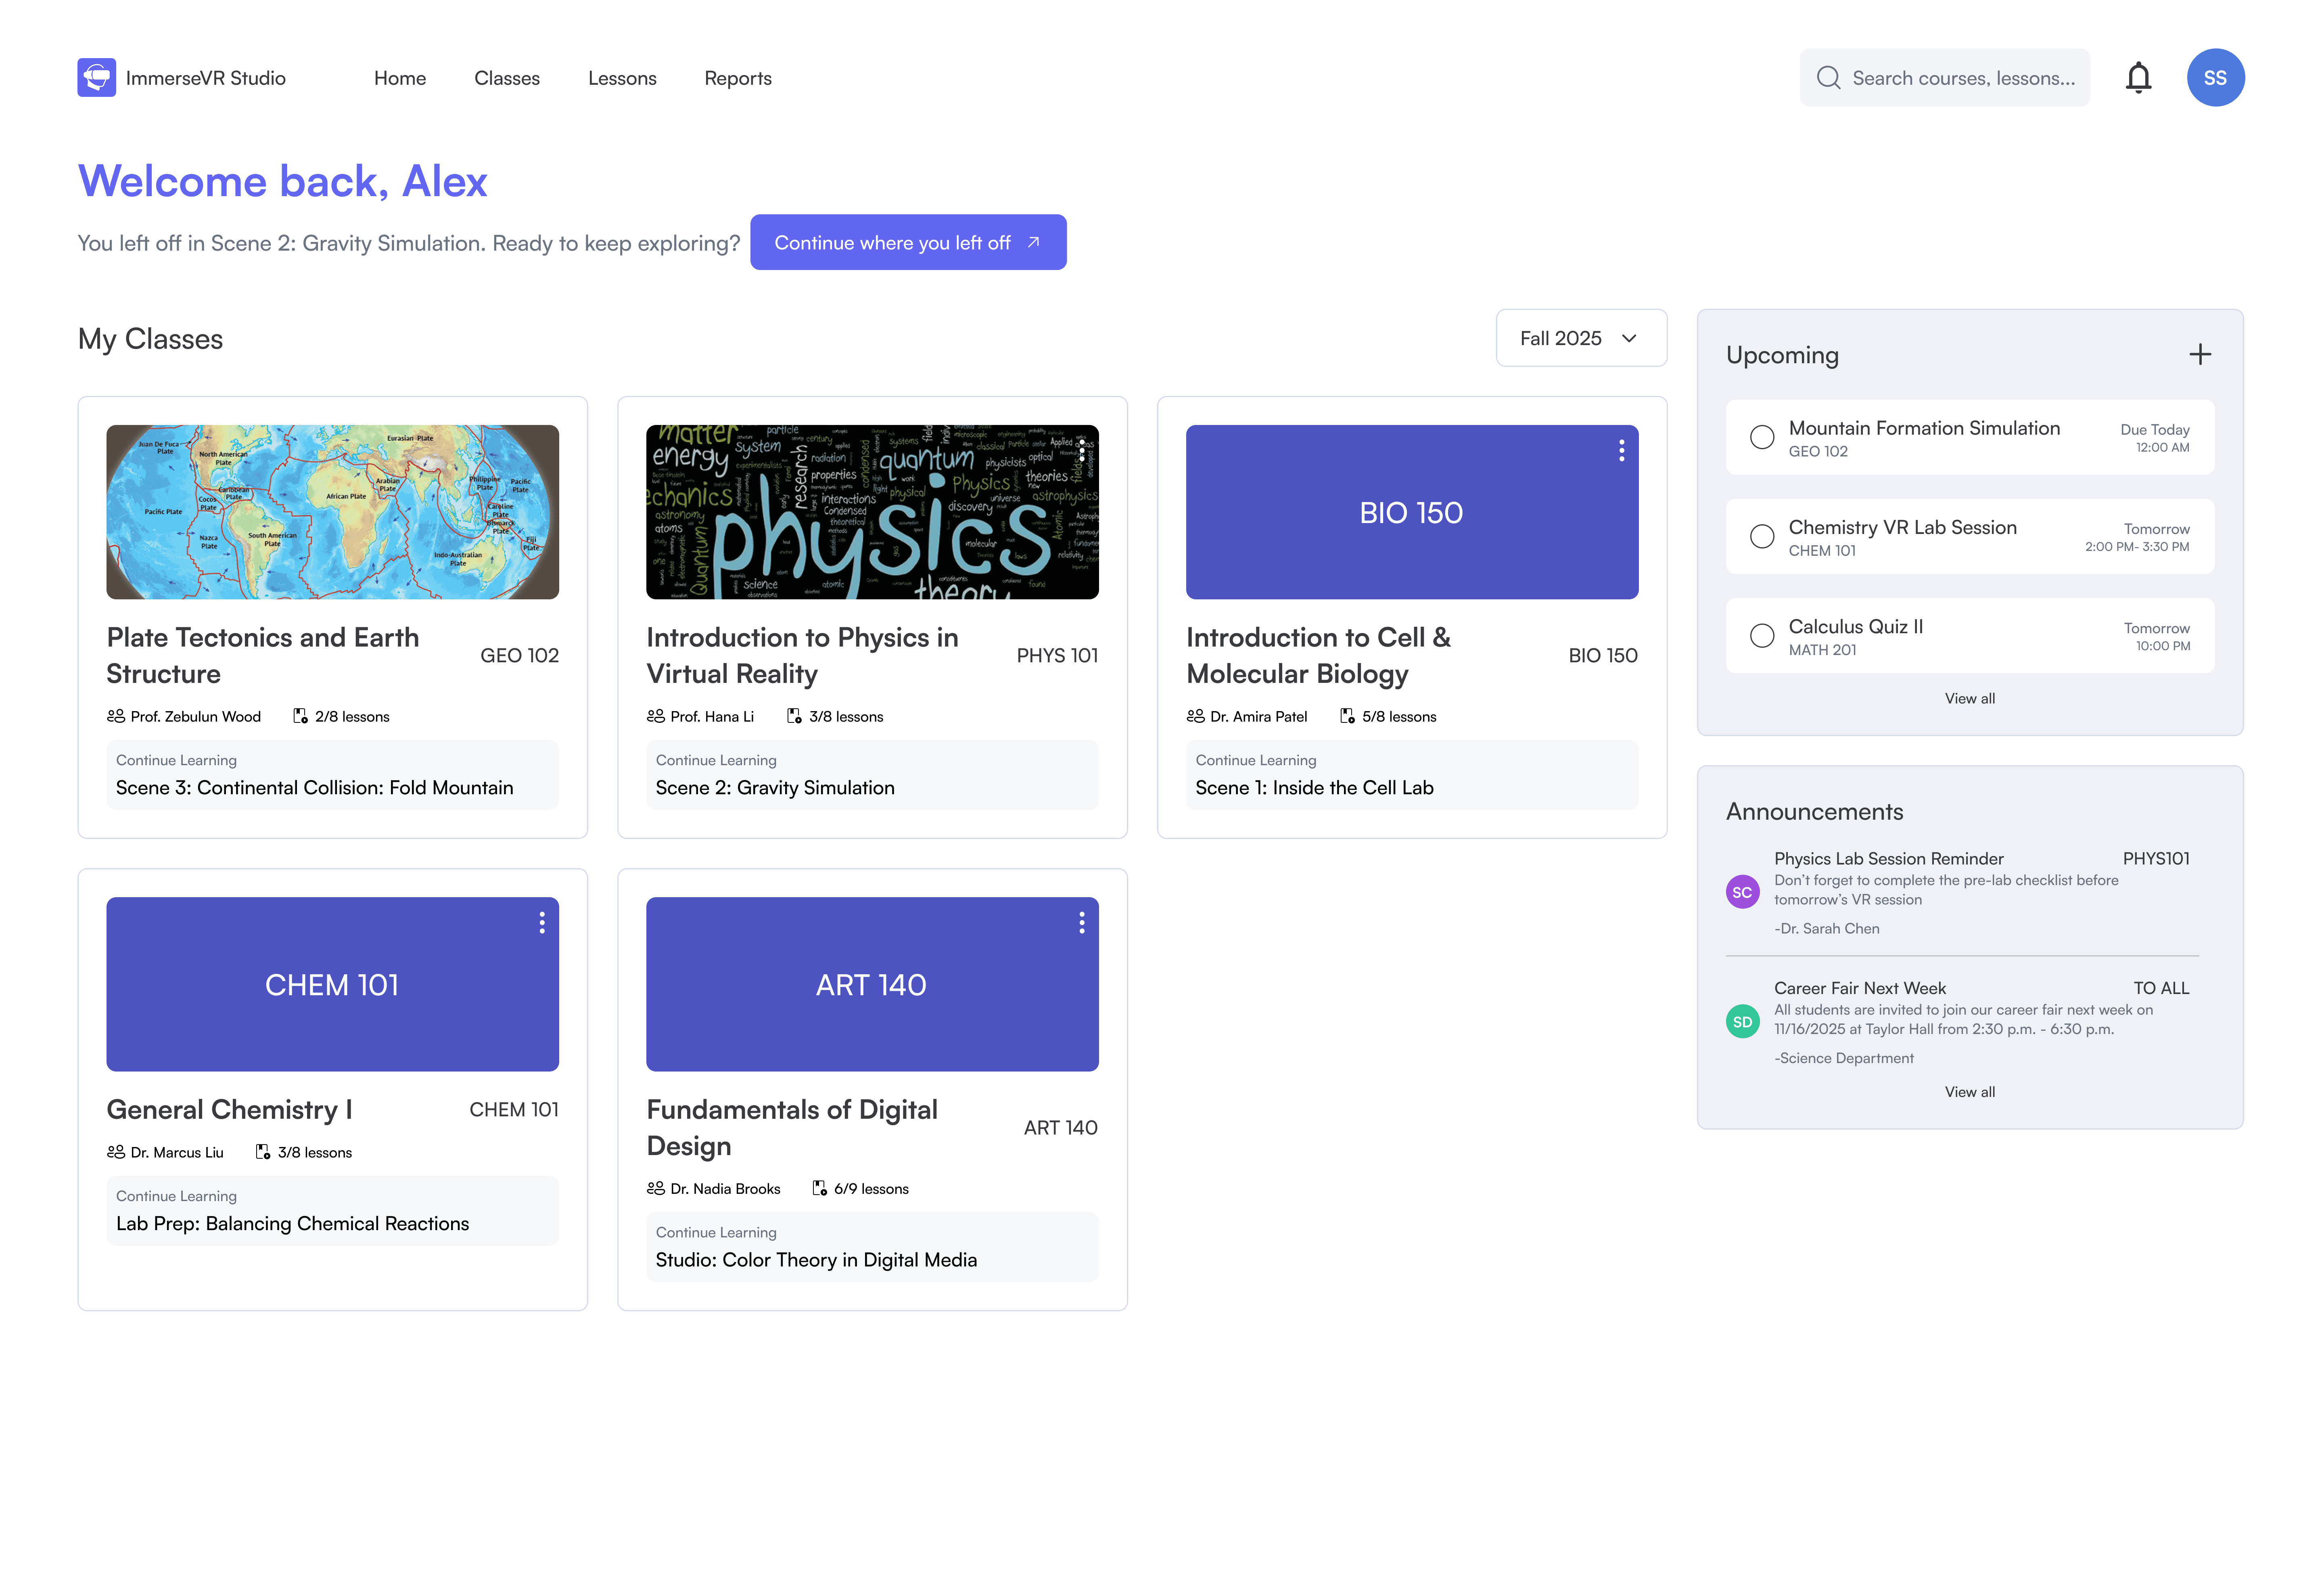Click the ImmerseVR Studio logo icon
The height and width of the screenshot is (1574, 2324).
[97, 78]
